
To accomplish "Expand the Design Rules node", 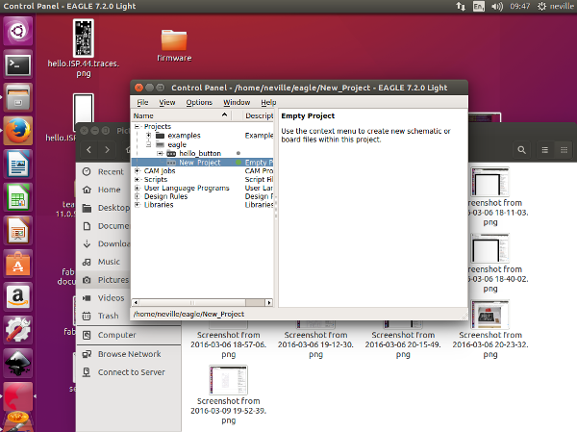I will click(x=138, y=196).
